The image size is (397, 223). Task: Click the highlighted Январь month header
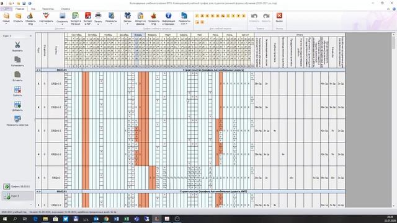[x=138, y=35]
